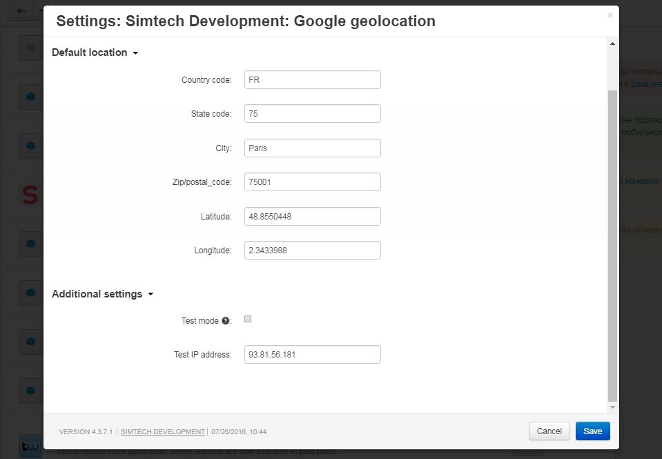The image size is (662, 459).
Task: Click the State code field showing 75
Action: click(313, 114)
